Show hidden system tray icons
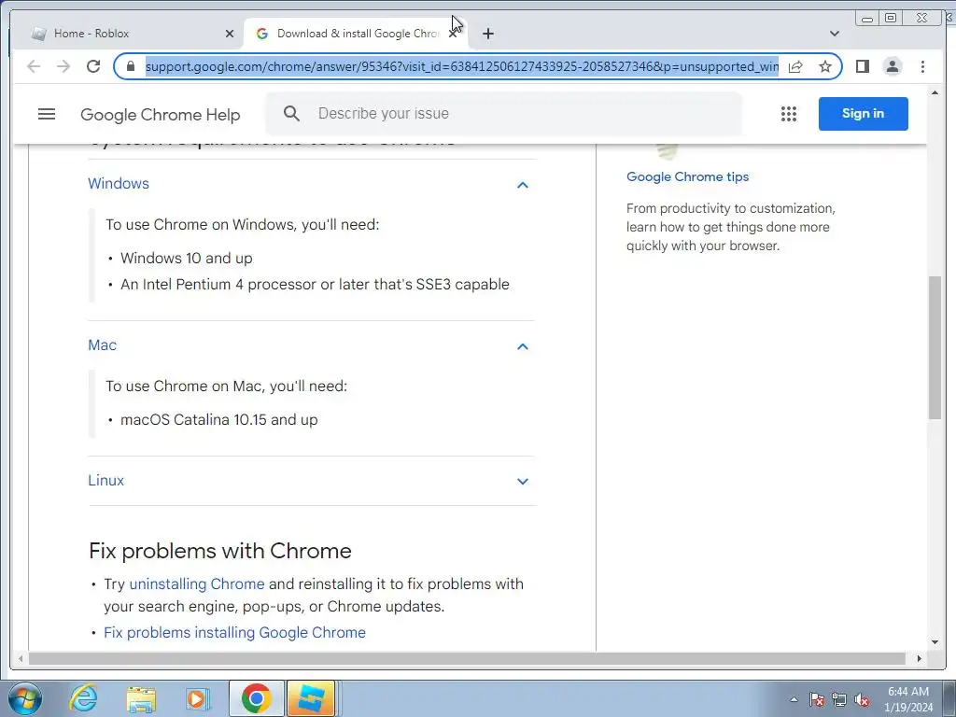 click(x=794, y=699)
